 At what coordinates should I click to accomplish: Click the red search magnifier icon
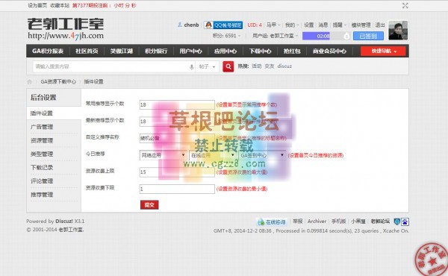228,66
